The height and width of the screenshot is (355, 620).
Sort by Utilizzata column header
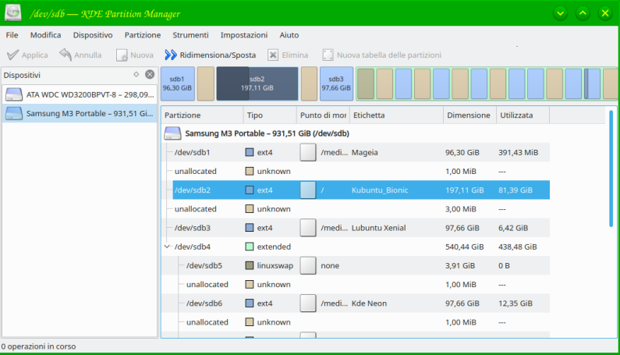point(523,115)
